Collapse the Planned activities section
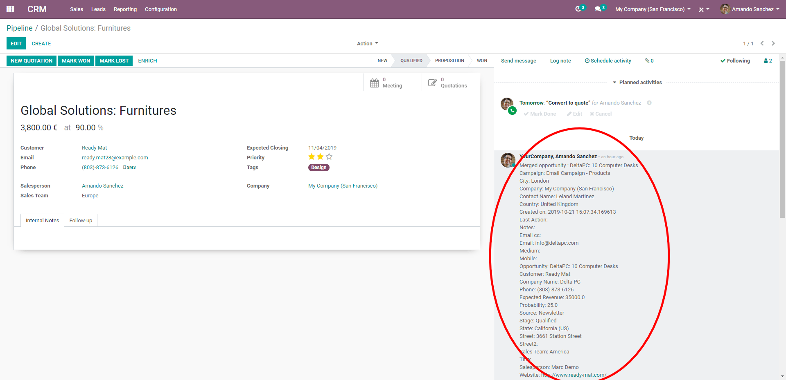Viewport: 786px width, 380px height. tap(637, 83)
